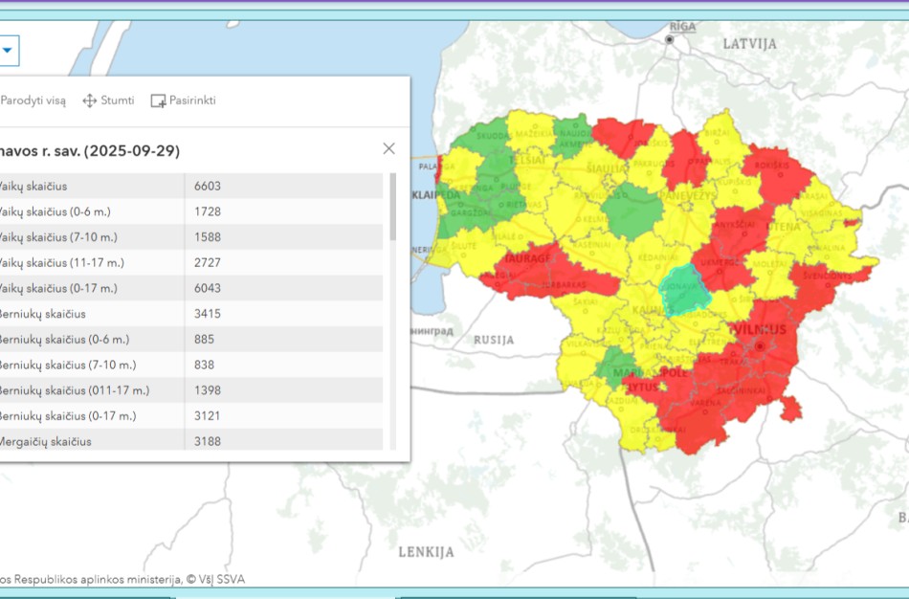Open the blue dropdown arrow at top-left
Image resolution: width=909 pixels, height=599 pixels.
8,50
